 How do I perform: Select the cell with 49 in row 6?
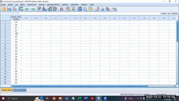(x=16, y=36)
